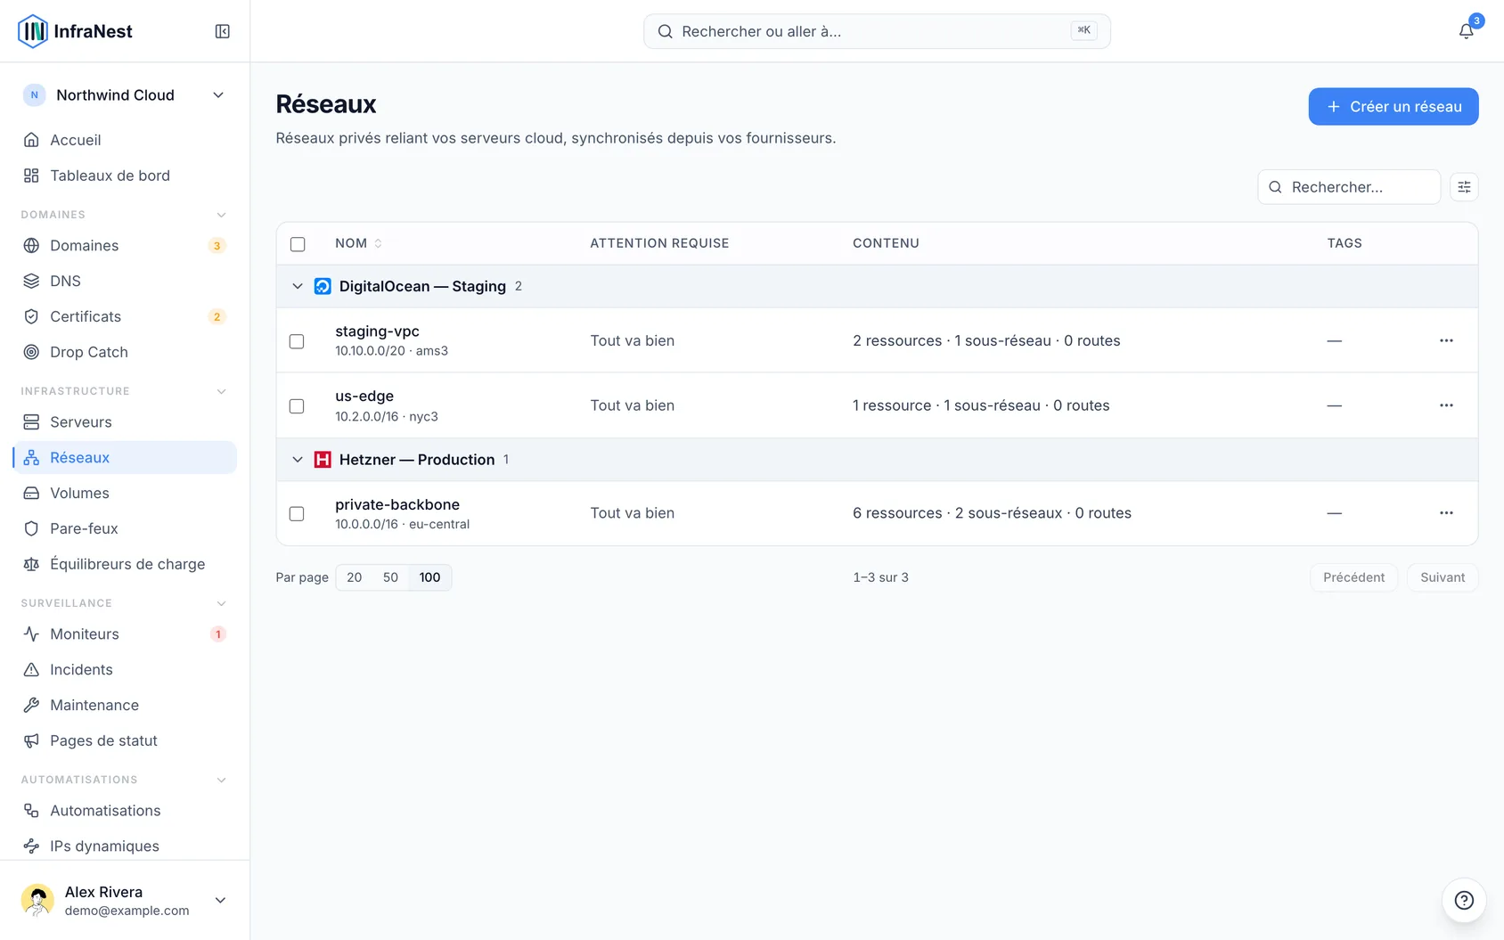Image resolution: width=1504 pixels, height=940 pixels.
Task: Click the DigitalOcean provider icon
Action: coord(323,286)
